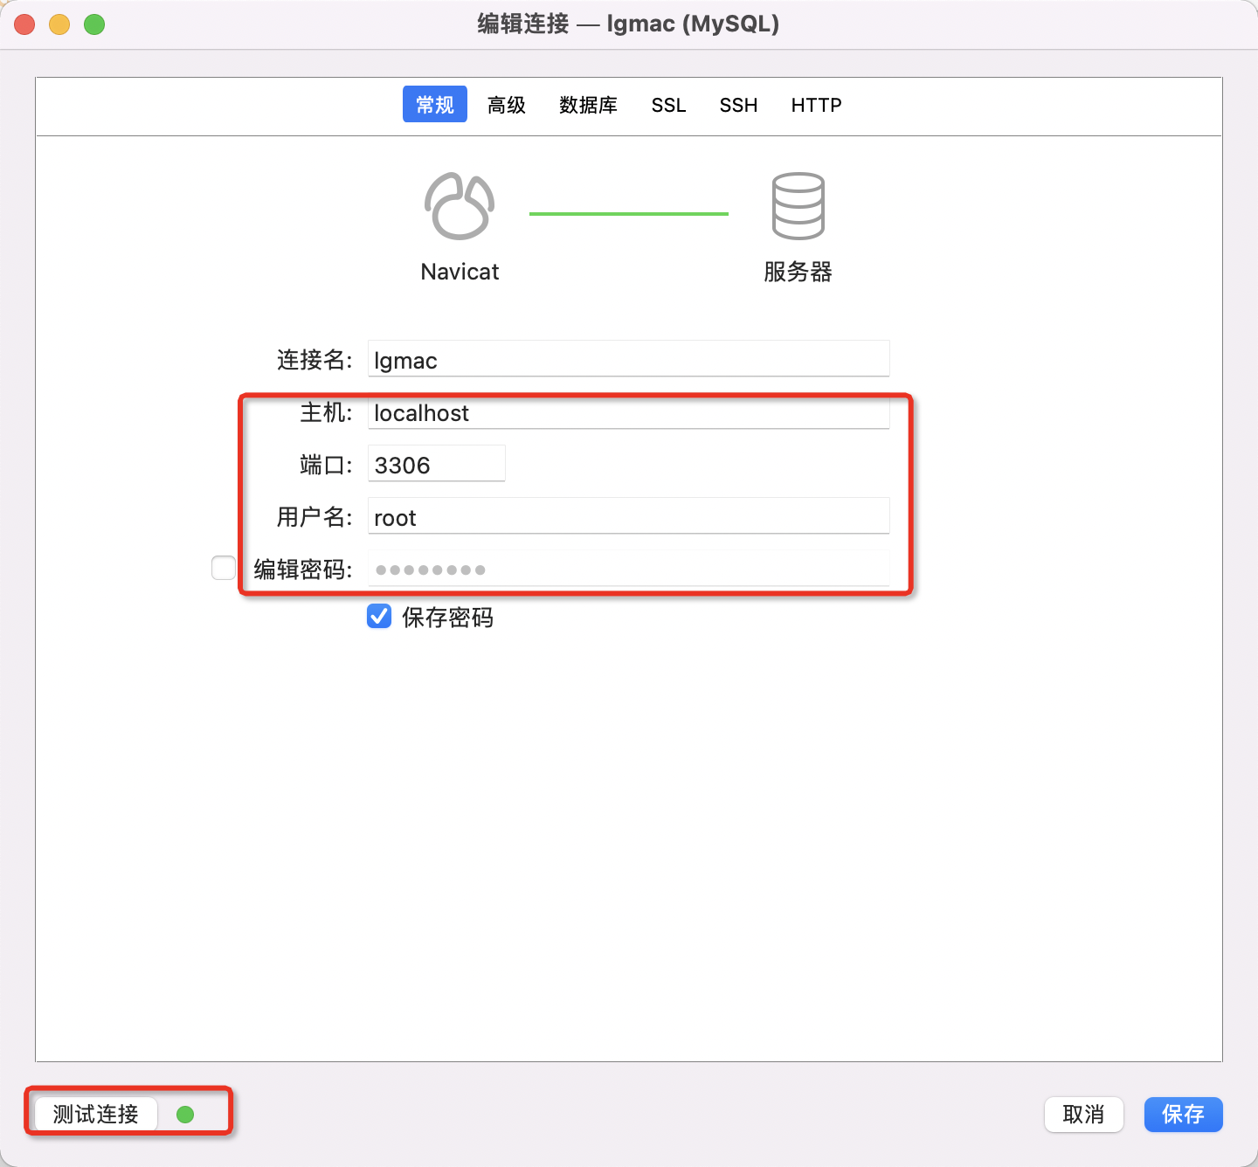Select the 主机 field containing localhost
1258x1167 pixels.
[x=628, y=412]
